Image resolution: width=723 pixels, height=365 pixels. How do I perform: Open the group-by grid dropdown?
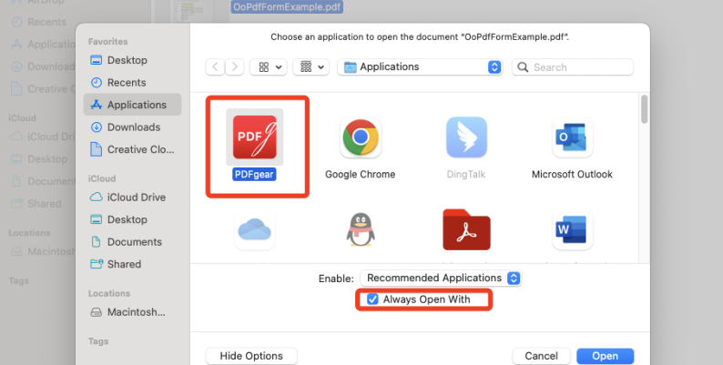[311, 66]
